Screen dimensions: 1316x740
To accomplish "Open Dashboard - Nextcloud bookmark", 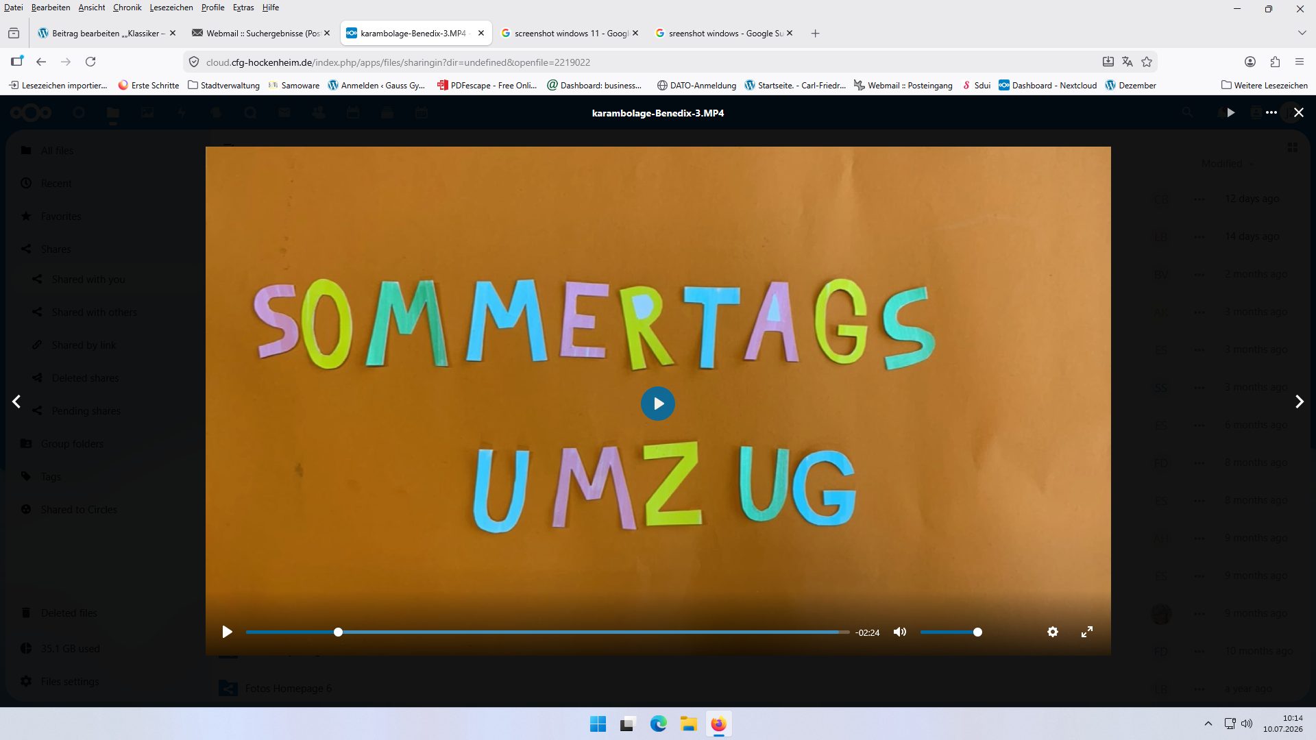I will click(1047, 85).
